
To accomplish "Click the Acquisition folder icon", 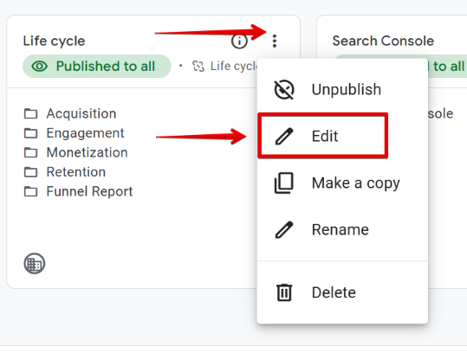I will pos(30,113).
